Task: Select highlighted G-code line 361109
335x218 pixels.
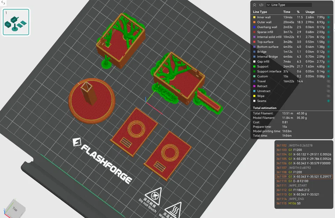Action: pos(304,176)
